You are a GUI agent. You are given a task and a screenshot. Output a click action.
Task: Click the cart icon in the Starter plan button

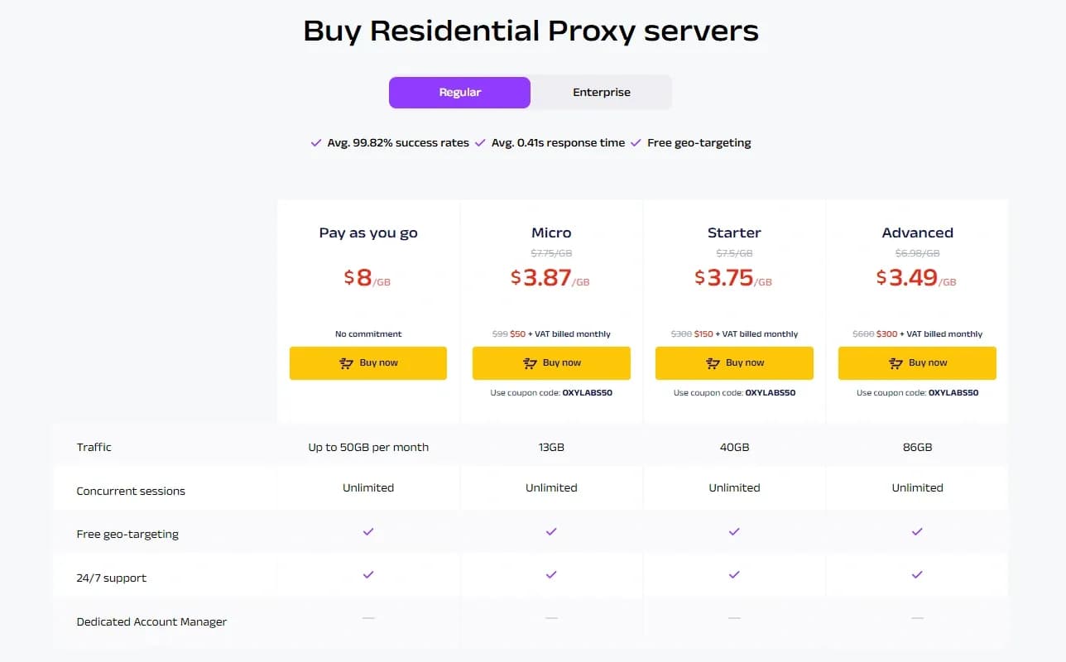coord(712,362)
